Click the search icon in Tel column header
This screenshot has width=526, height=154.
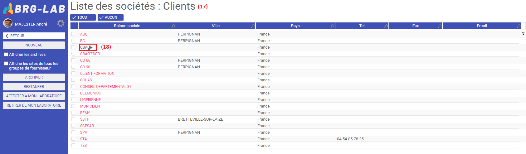386,26
